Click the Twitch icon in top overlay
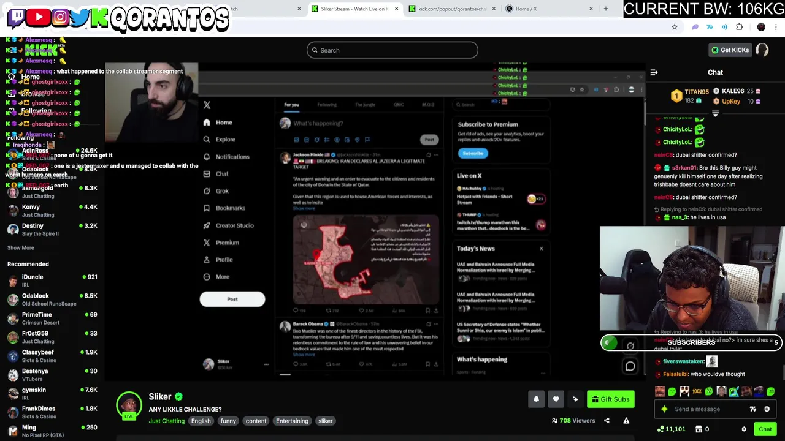 coord(17,17)
